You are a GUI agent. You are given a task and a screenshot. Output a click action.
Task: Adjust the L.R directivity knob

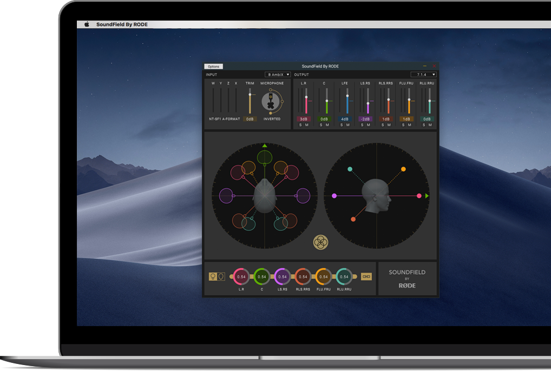241,276
